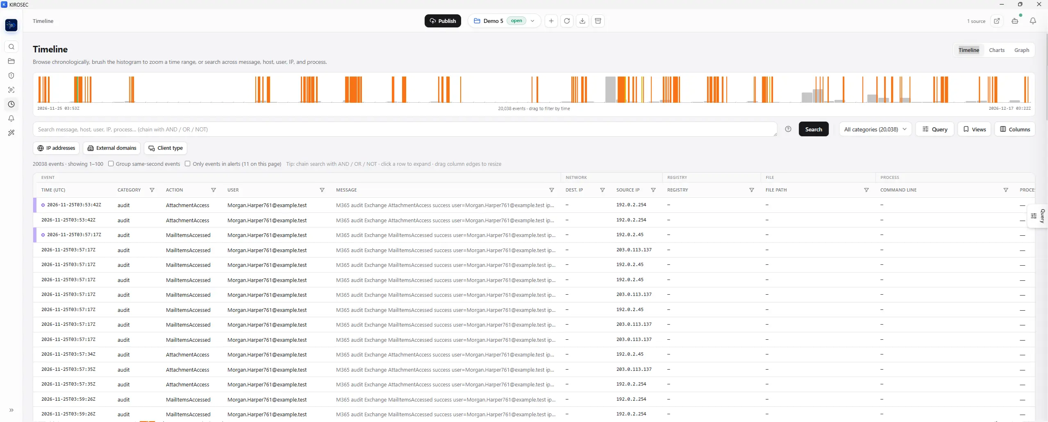
Task: Click the open status badge
Action: (x=516, y=21)
